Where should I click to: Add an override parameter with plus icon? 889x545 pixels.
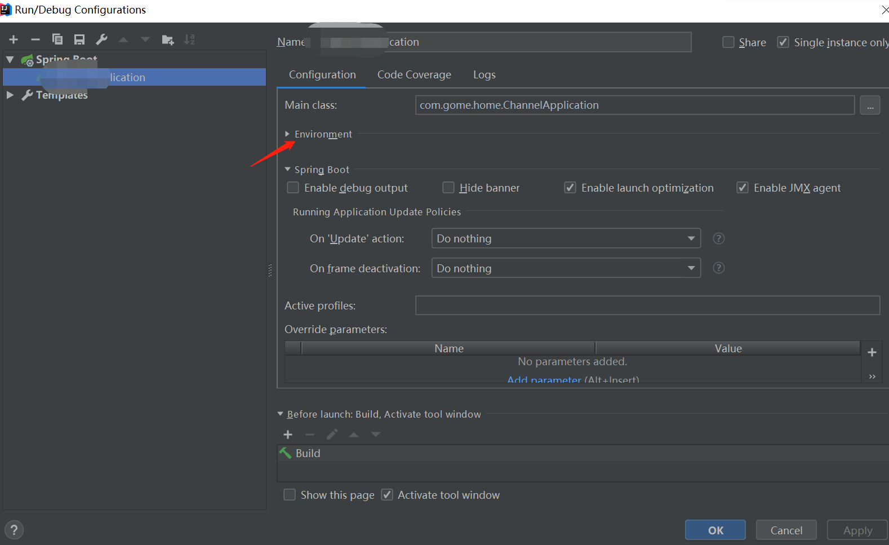pyautogui.click(x=872, y=352)
